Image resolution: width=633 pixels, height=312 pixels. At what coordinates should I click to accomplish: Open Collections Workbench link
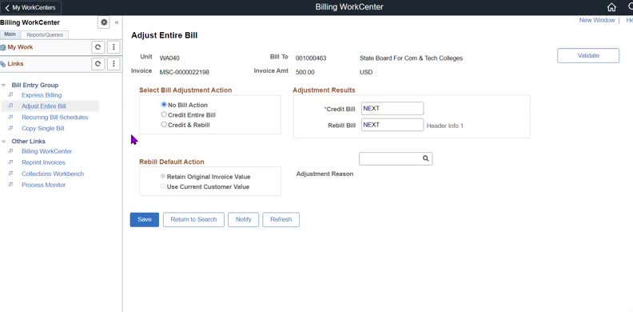[53, 174]
